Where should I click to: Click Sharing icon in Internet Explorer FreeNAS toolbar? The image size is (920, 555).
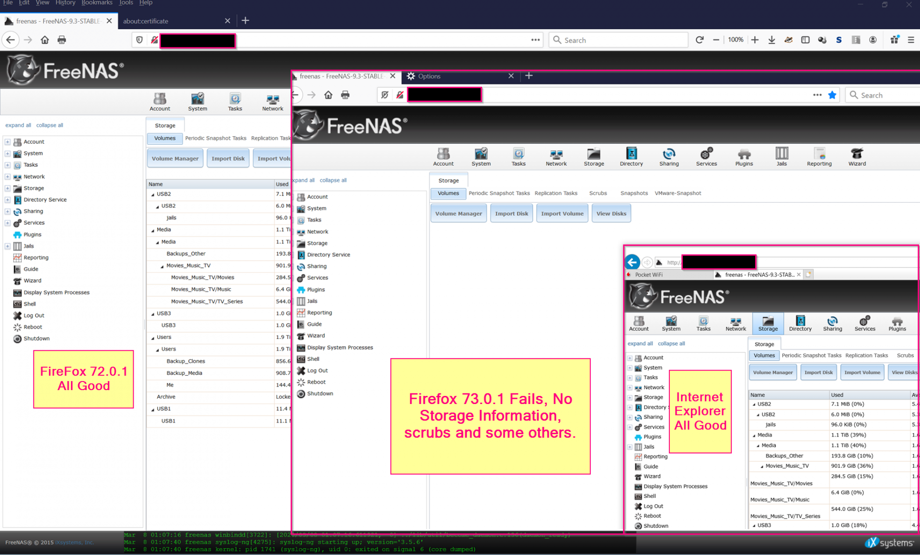[832, 323]
